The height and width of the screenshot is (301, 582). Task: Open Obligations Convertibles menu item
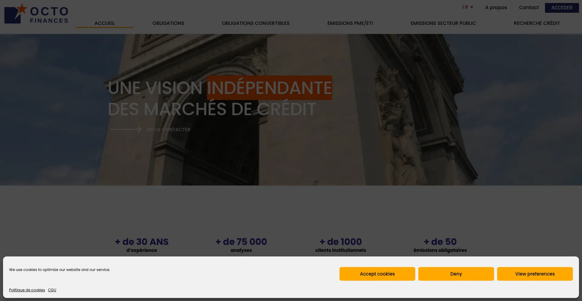click(256, 23)
